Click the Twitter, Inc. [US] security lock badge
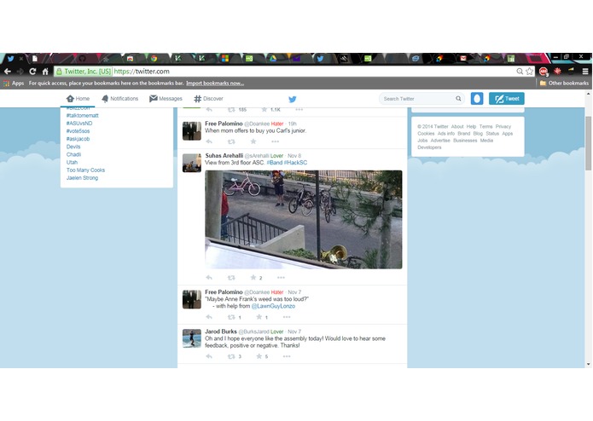The height and width of the screenshot is (421, 593). 84,72
